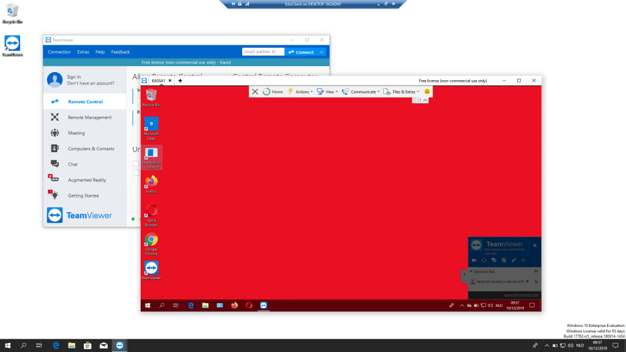This screenshot has width=626, height=352.
Task: Click the File Explorer icon in the remote taskbar
Action: point(205,306)
